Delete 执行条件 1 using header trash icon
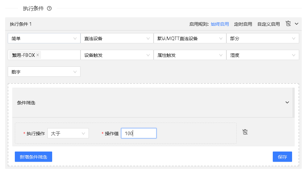 coord(288,24)
